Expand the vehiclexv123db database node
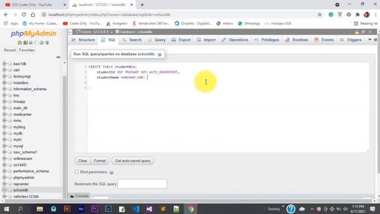This screenshot has height=214, width=380. pos(4,197)
